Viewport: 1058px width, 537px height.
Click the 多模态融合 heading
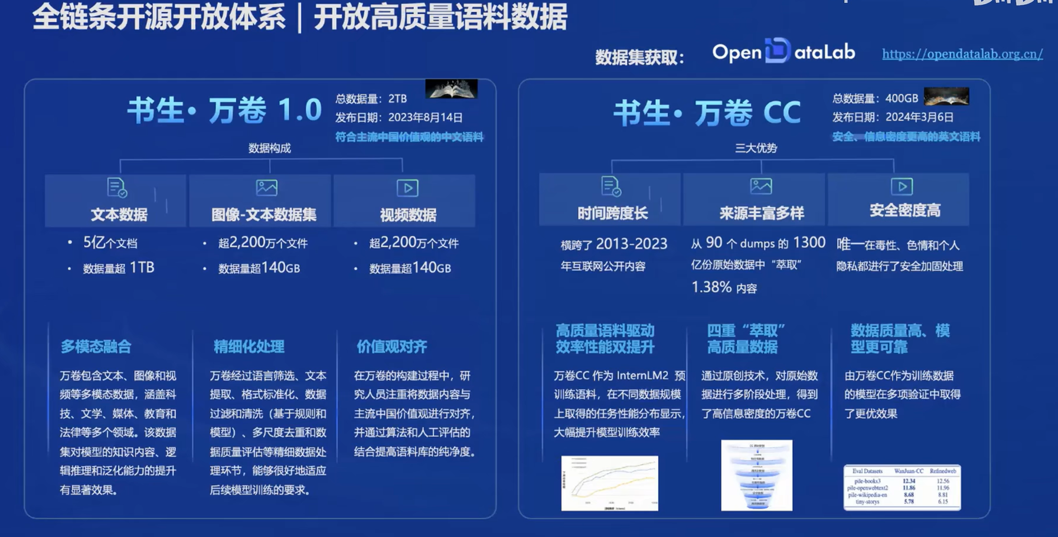tap(96, 346)
